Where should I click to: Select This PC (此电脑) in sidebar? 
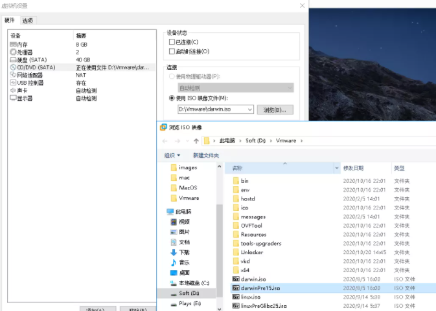tap(179, 211)
